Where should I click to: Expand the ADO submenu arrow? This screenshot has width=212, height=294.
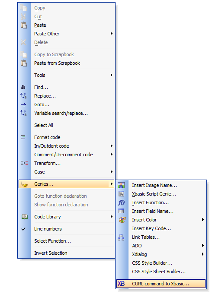coord(202,246)
